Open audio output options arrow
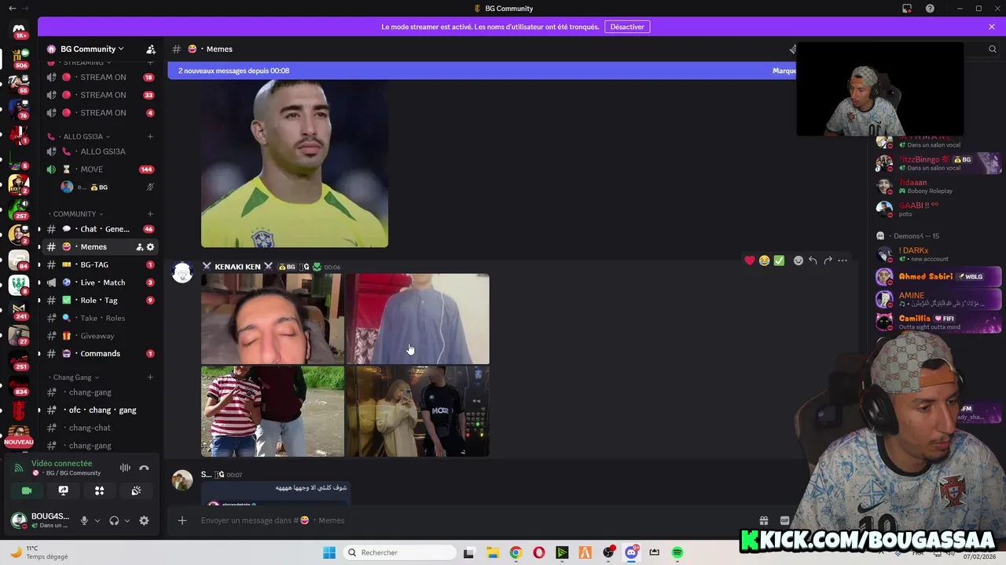Image resolution: width=1006 pixels, height=565 pixels. [127, 520]
